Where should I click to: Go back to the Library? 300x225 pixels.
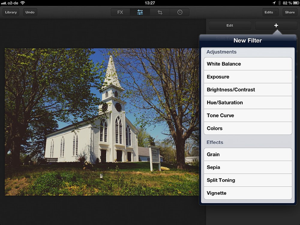pos(11,12)
